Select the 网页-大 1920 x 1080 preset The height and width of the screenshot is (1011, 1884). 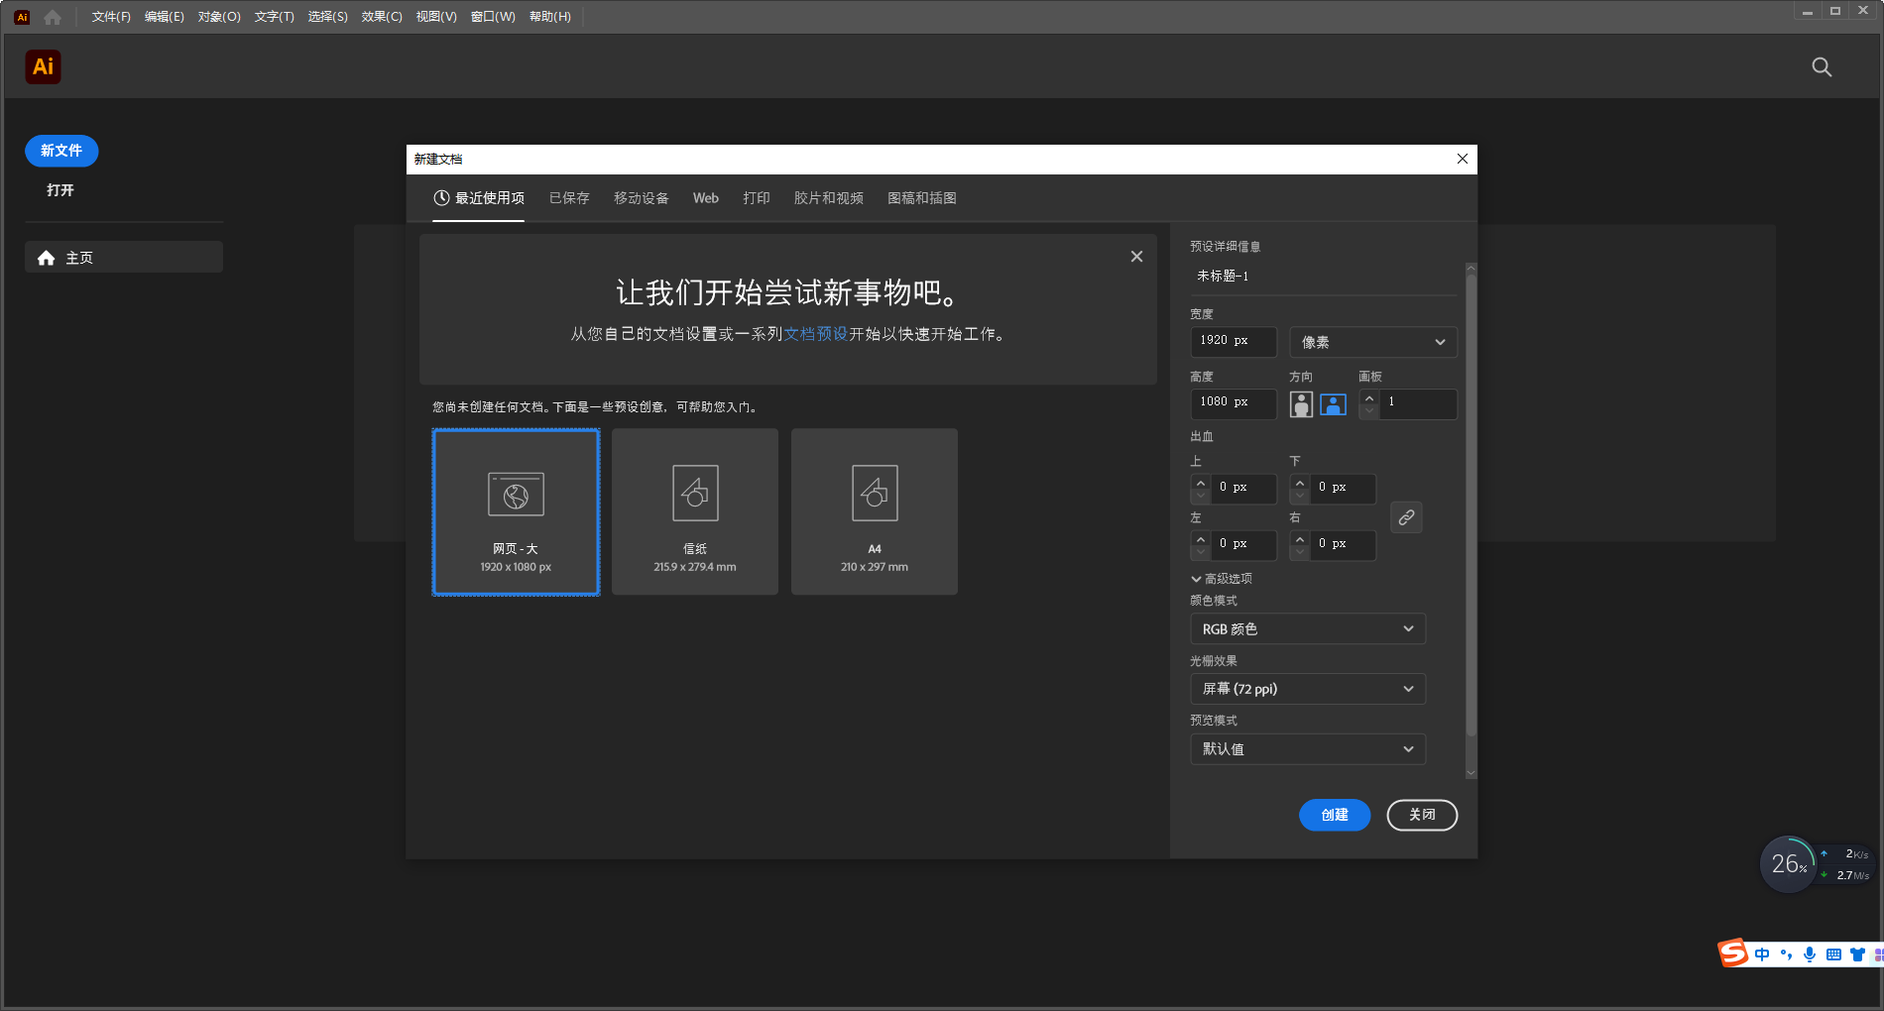(516, 511)
